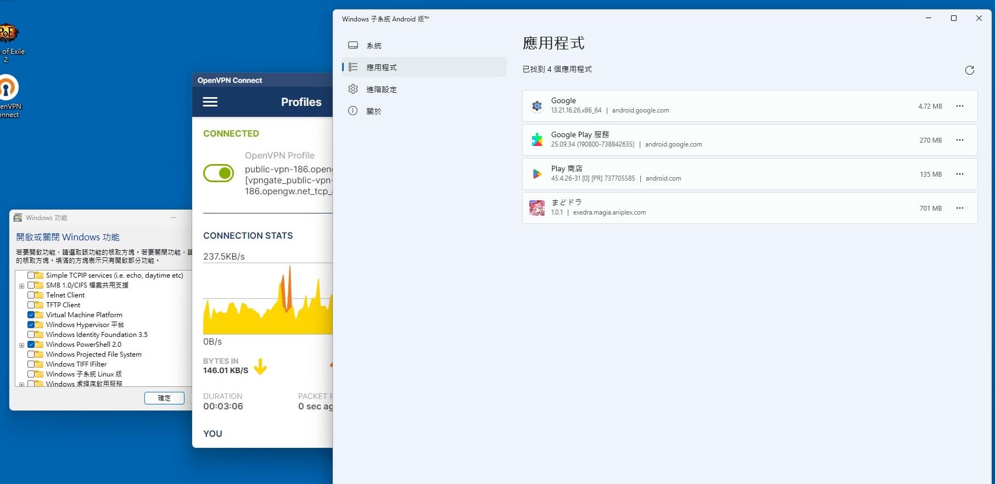Uncheck the Windows PowerShell 2.0 checkbox
This screenshot has width=995, height=484.
31,345
